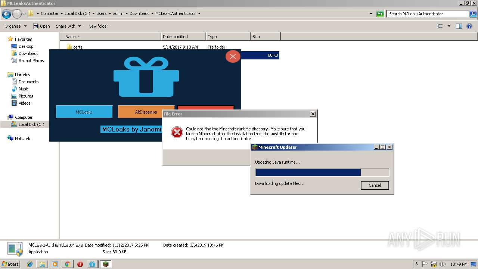Click the red X error icon
This screenshot has width=478, height=269.
pyautogui.click(x=177, y=132)
